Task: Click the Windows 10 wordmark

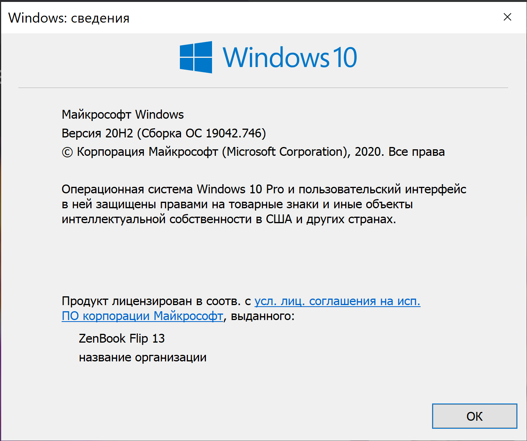Action: point(290,57)
